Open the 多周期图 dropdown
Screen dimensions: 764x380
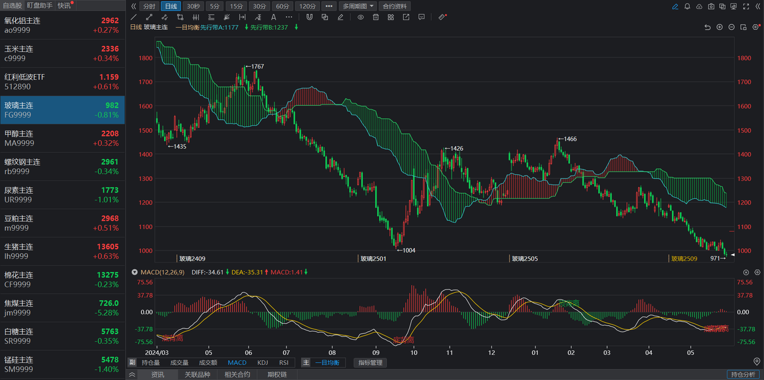pyautogui.click(x=358, y=6)
